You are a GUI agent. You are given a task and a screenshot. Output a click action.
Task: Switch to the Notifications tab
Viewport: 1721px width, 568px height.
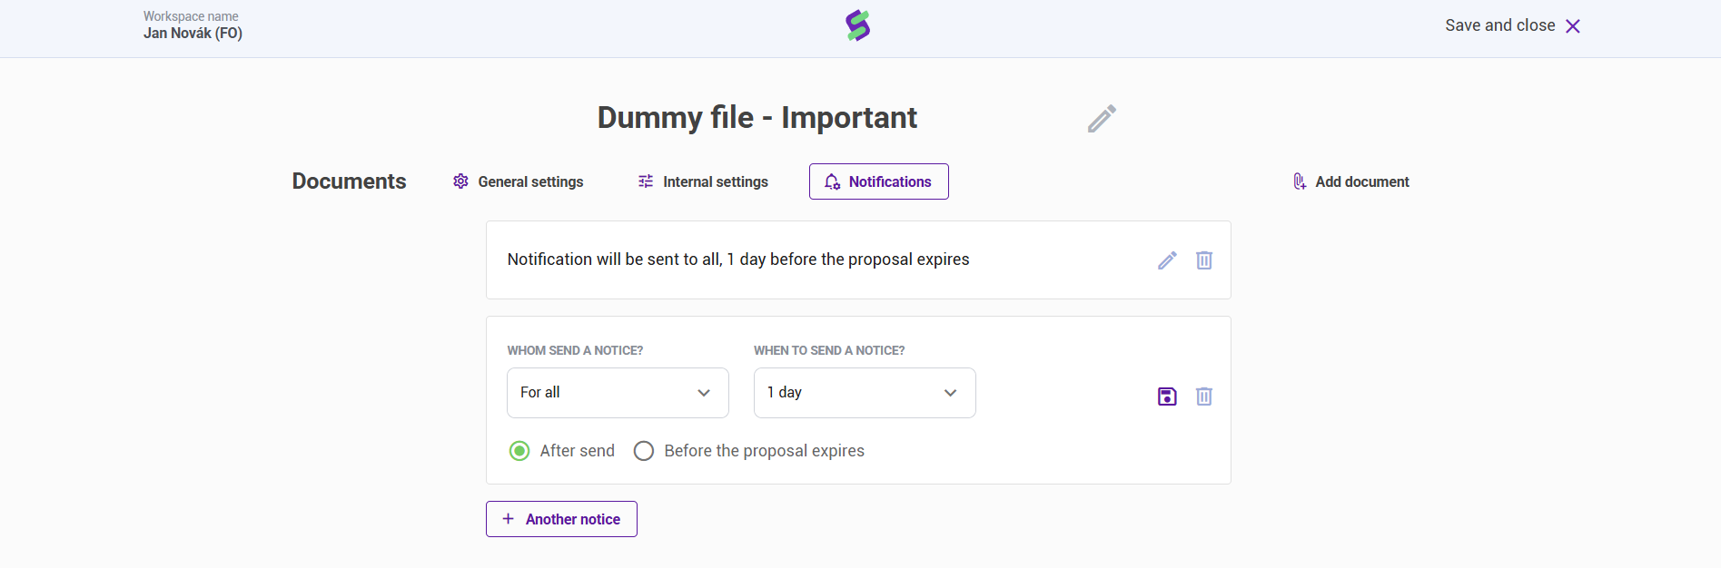(x=879, y=181)
